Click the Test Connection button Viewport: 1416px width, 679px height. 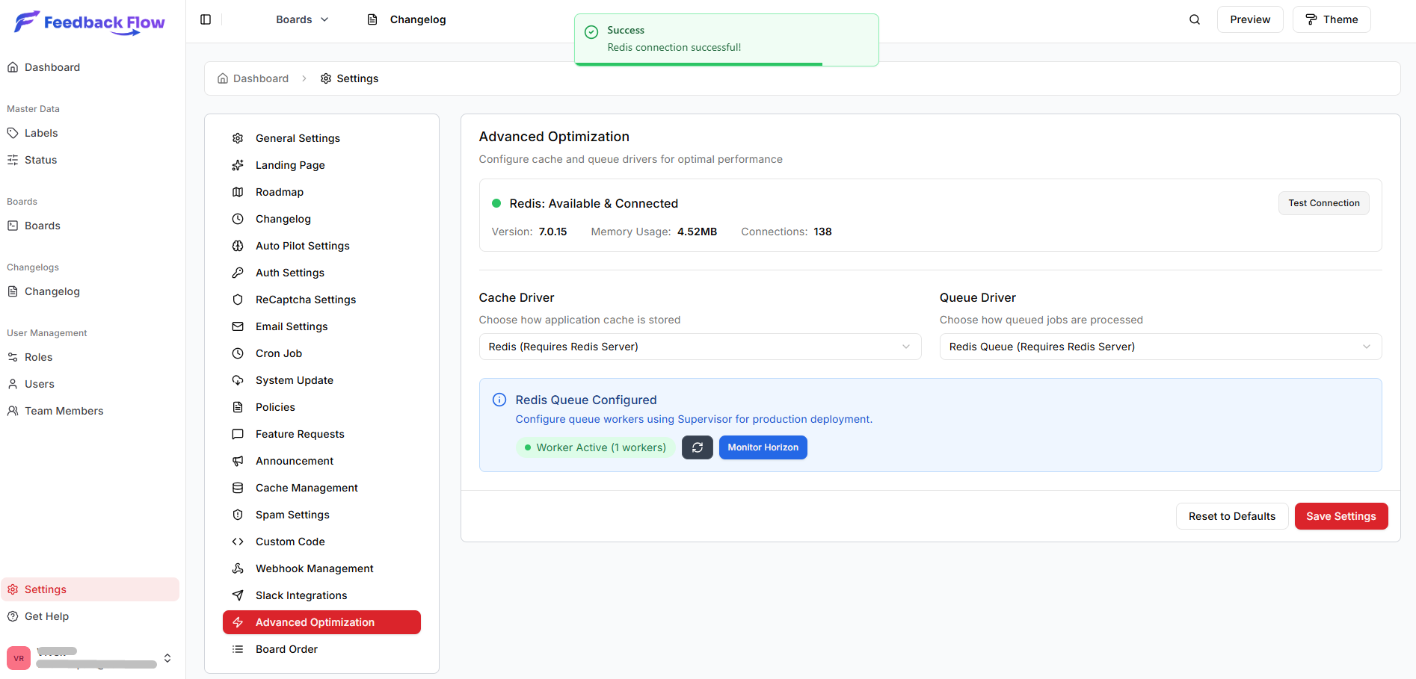1323,203
